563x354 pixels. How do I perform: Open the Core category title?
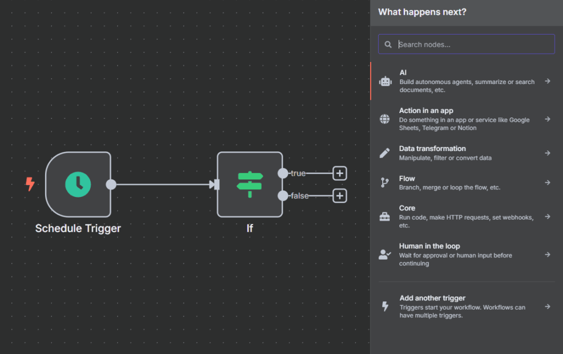(x=407, y=208)
